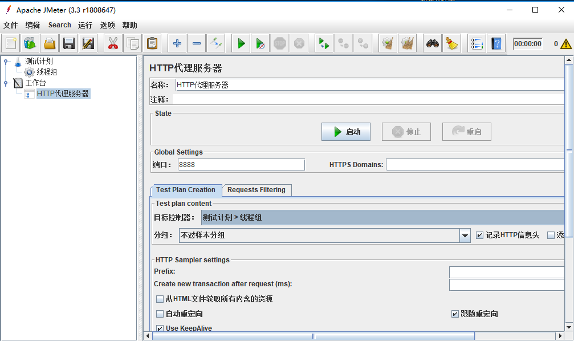Open the 编辑 menu
Screen dimensions: 574x341
coord(32,25)
